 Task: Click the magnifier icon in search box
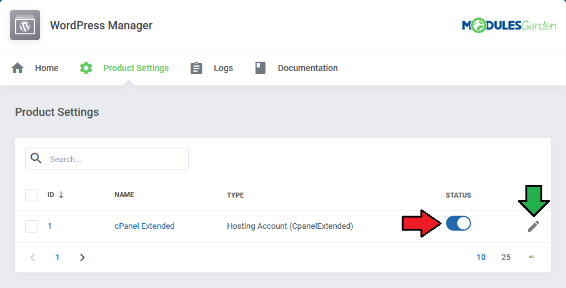pos(36,158)
